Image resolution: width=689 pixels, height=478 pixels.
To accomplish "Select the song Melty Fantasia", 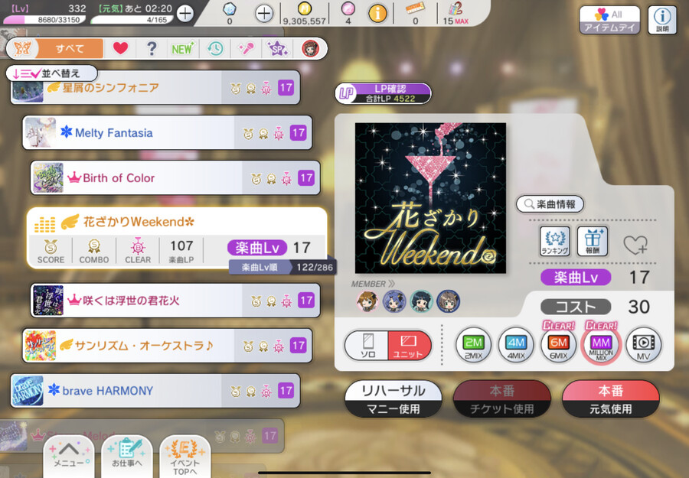I will (x=168, y=132).
